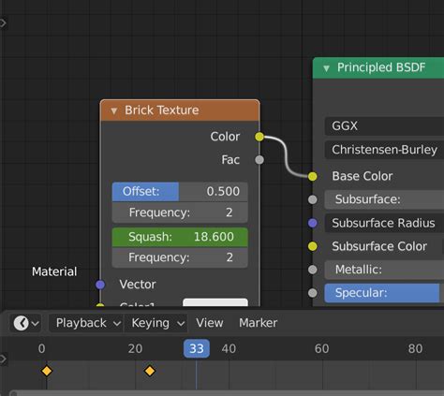Collapse the Principled BSDF node

click(x=326, y=68)
